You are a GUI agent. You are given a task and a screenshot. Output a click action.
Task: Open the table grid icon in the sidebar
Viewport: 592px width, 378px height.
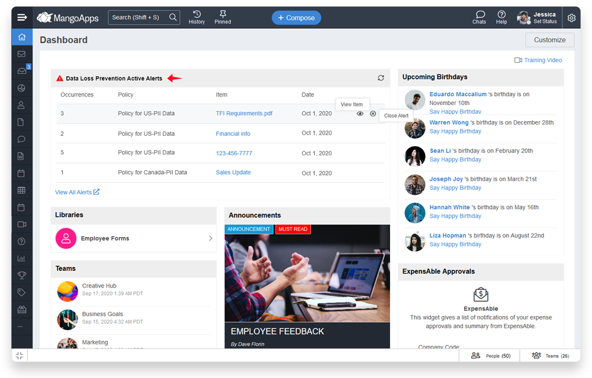21,190
